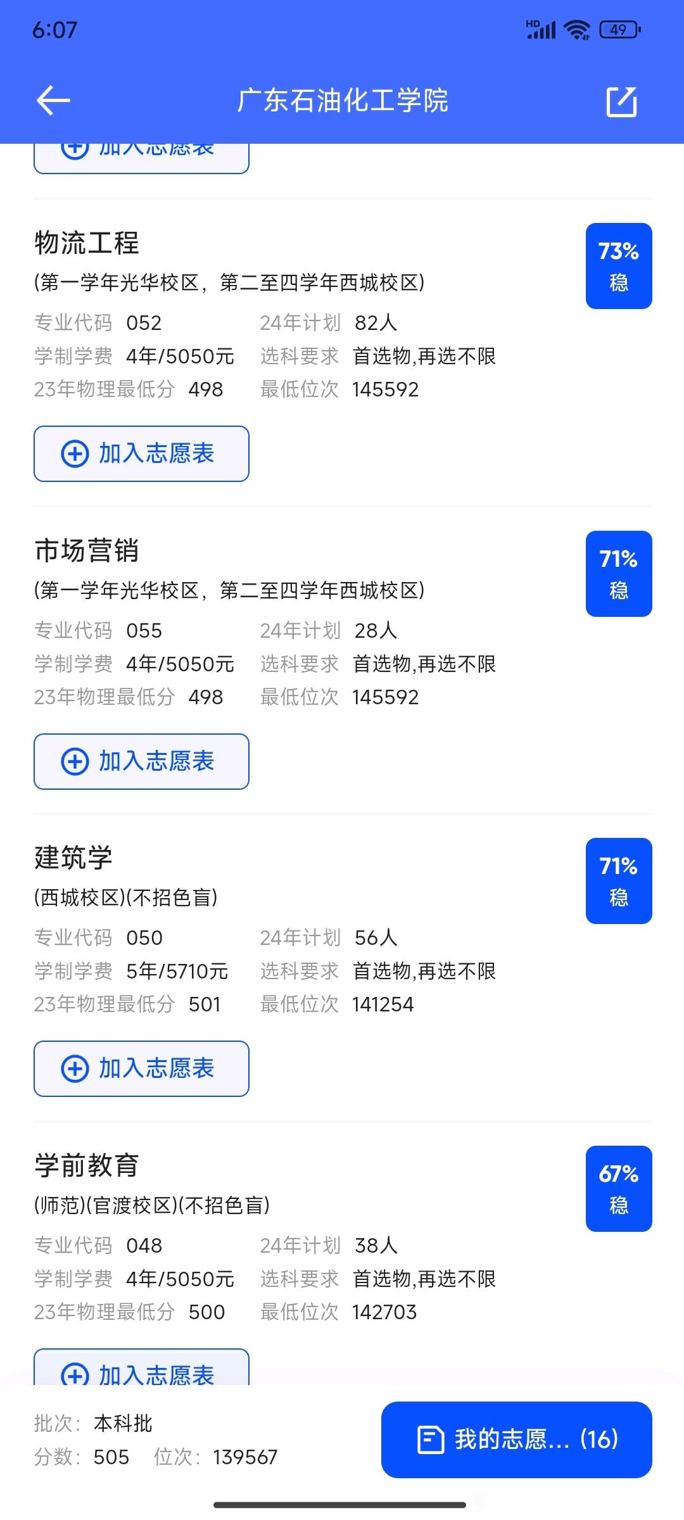The height and width of the screenshot is (1520, 684).
Task: Tap the partially visible top 加入志愿表 button
Action: [141, 158]
